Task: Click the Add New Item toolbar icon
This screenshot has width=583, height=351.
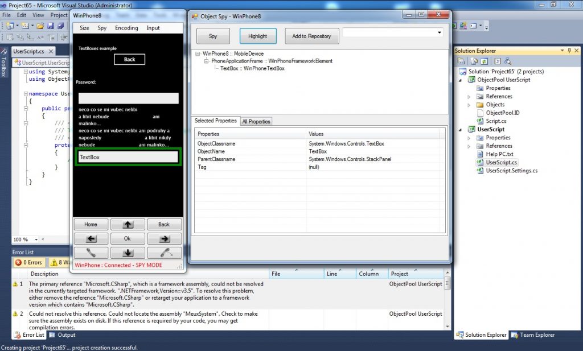Action: coord(25,26)
